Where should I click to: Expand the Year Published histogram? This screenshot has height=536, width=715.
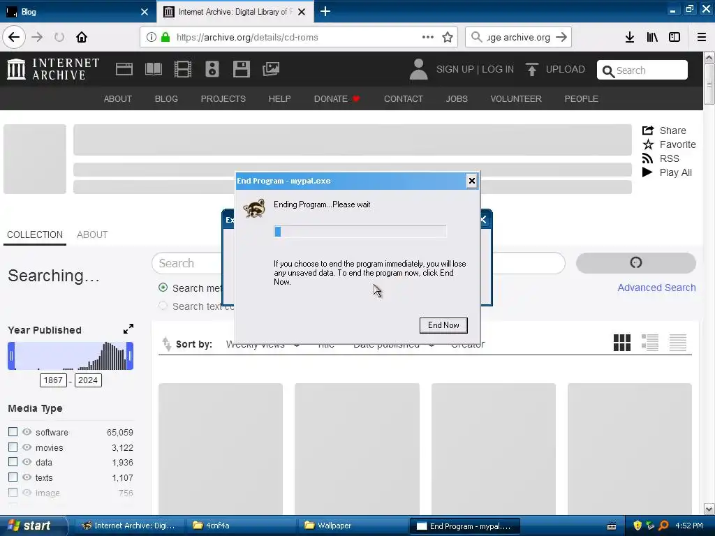(x=128, y=329)
